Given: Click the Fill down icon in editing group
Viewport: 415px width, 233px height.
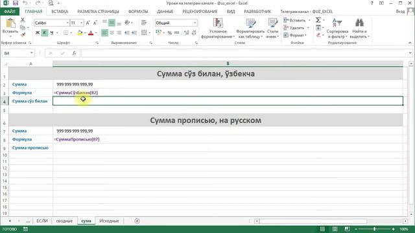Looking at the screenshot, I should (x=318, y=27).
